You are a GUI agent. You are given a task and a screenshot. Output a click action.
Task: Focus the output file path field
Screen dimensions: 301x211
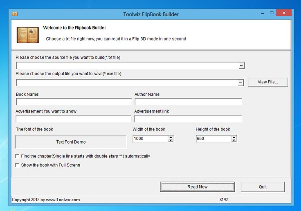pos(127,83)
